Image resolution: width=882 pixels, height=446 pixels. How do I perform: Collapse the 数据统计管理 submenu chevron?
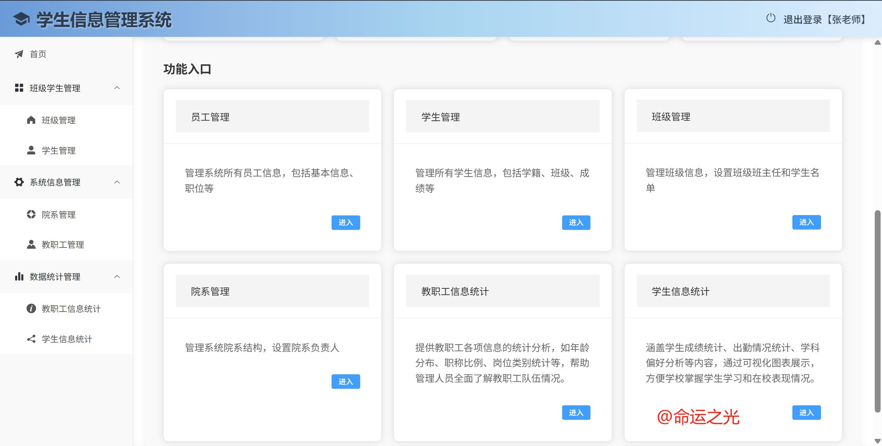[117, 276]
